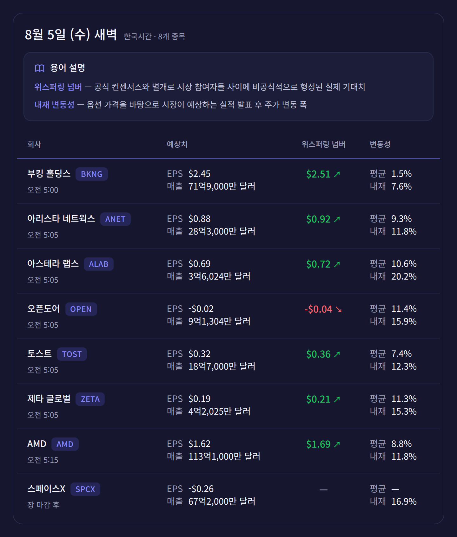Click the 내재 변동성 glossary term link
Image resolution: width=457 pixels, height=537 pixels.
coord(54,105)
